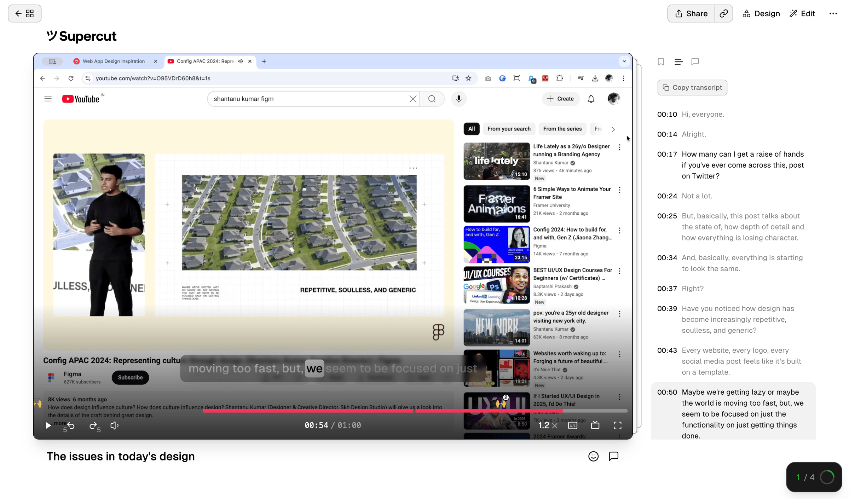Toggle theater mode on the player
The width and height of the screenshot is (849, 499).
point(595,425)
